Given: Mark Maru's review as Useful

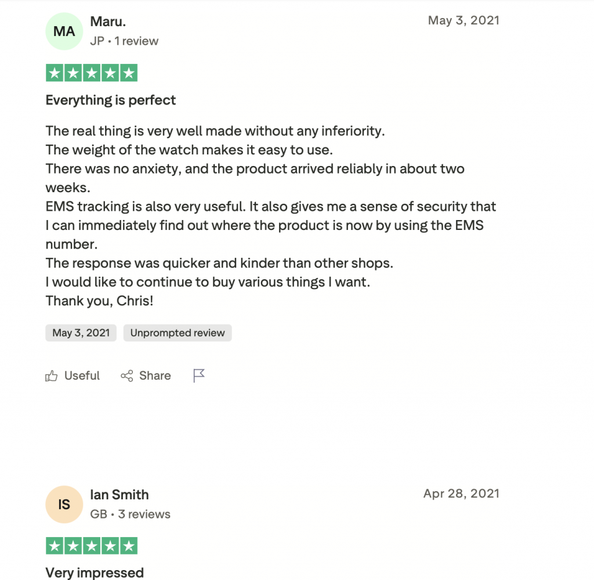Looking at the screenshot, I should 82,376.
